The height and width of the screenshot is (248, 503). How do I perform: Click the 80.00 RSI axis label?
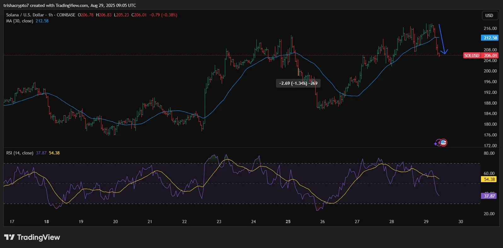[489, 153]
